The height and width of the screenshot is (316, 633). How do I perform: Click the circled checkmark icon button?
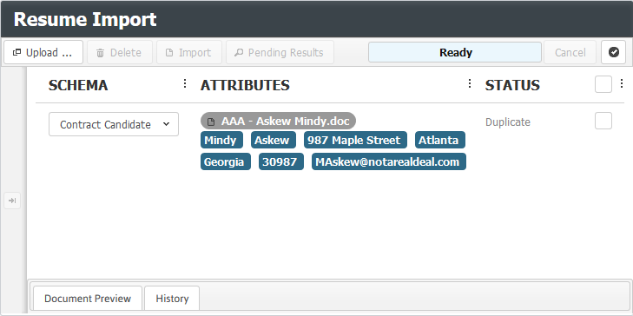click(613, 52)
